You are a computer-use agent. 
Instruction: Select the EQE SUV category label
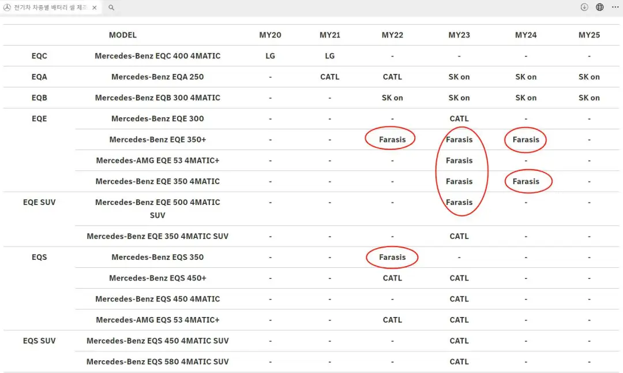[39, 203]
